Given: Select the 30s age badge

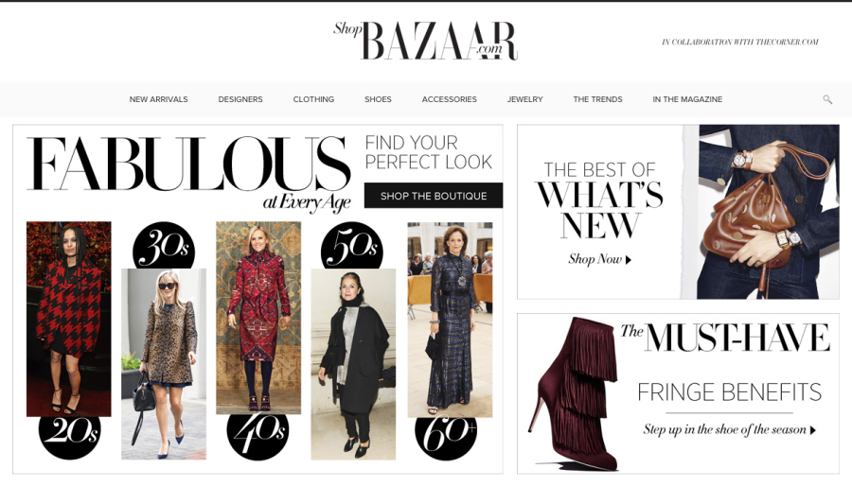Looking at the screenshot, I should (x=164, y=246).
